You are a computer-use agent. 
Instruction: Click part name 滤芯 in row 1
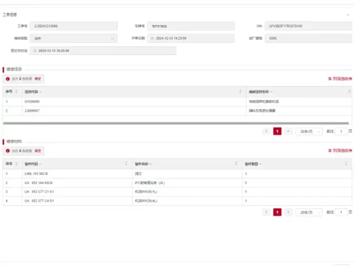pos(138,173)
